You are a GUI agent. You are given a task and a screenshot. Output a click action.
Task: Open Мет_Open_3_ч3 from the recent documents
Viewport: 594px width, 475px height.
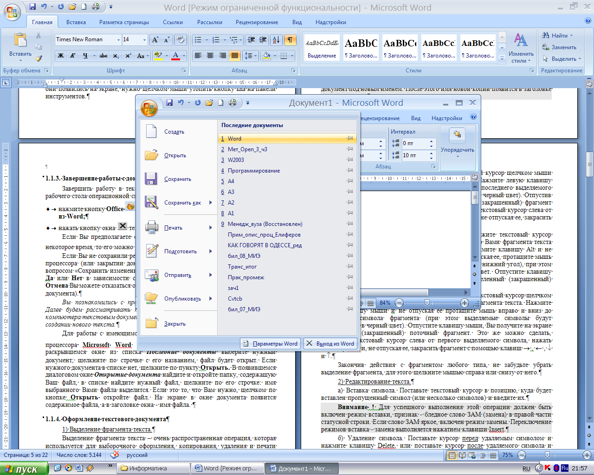(x=287, y=149)
